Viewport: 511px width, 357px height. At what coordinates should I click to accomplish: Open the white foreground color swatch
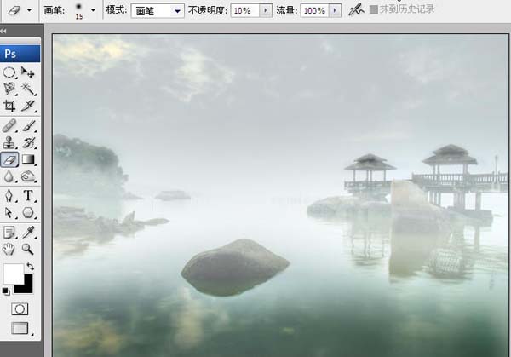pos(14,274)
